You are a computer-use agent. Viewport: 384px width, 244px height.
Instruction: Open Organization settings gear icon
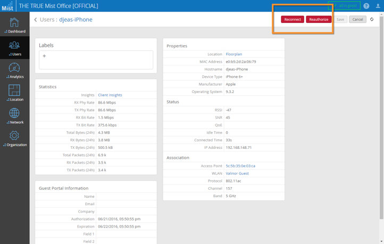[14, 138]
